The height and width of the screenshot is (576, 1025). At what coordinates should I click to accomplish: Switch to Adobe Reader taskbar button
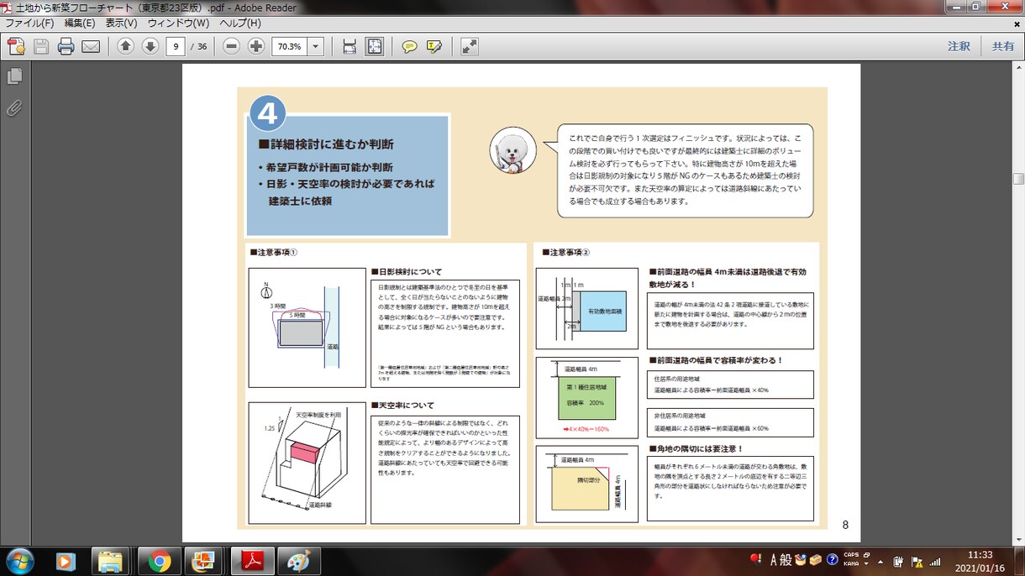pyautogui.click(x=254, y=561)
